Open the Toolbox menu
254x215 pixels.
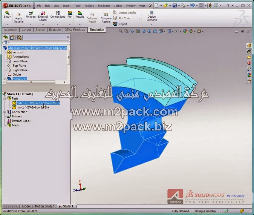pyautogui.click(x=89, y=6)
